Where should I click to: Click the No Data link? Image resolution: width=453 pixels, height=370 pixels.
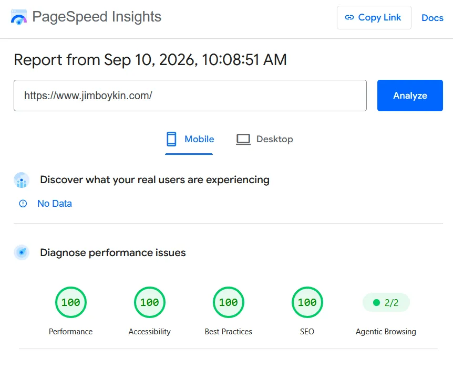click(55, 204)
